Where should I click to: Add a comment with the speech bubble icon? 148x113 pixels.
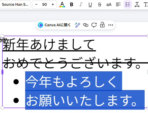(x=94, y=25)
